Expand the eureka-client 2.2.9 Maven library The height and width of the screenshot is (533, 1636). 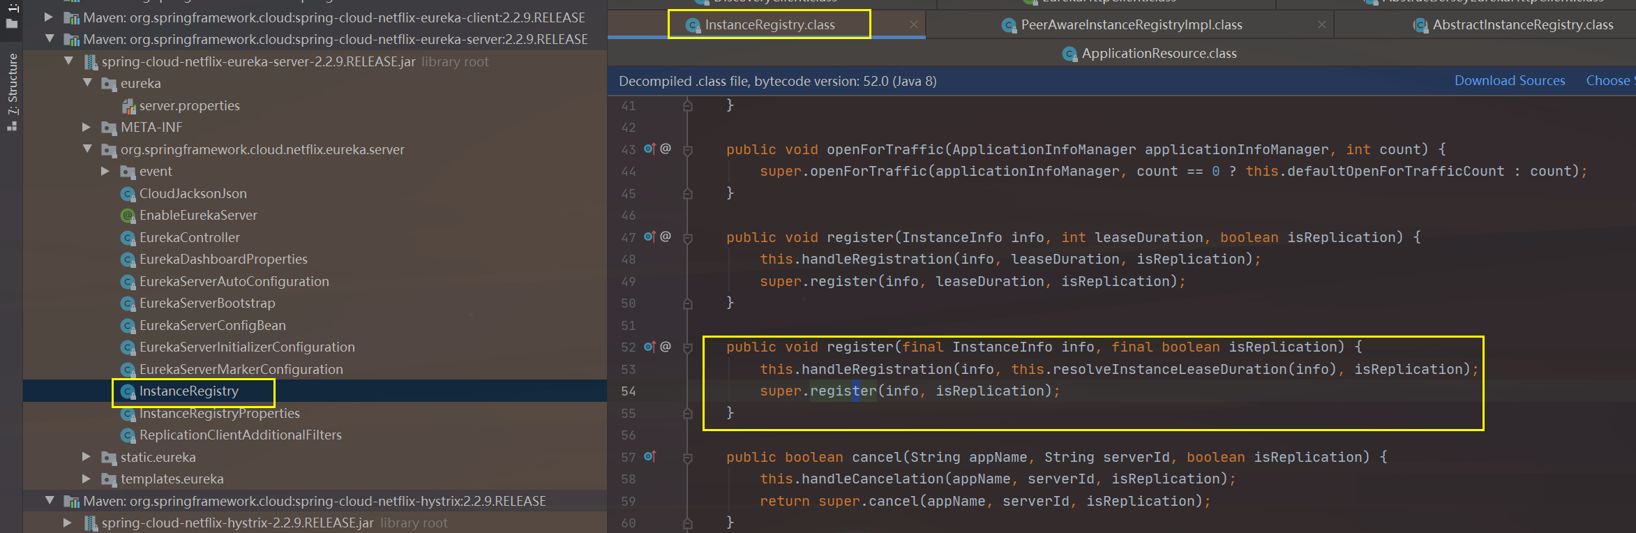49,17
